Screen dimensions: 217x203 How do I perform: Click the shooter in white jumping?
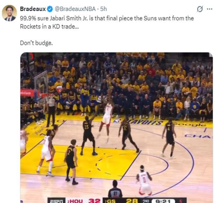[x=106, y=118]
